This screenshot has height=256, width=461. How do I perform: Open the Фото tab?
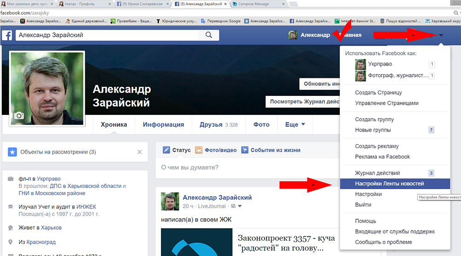click(x=261, y=125)
